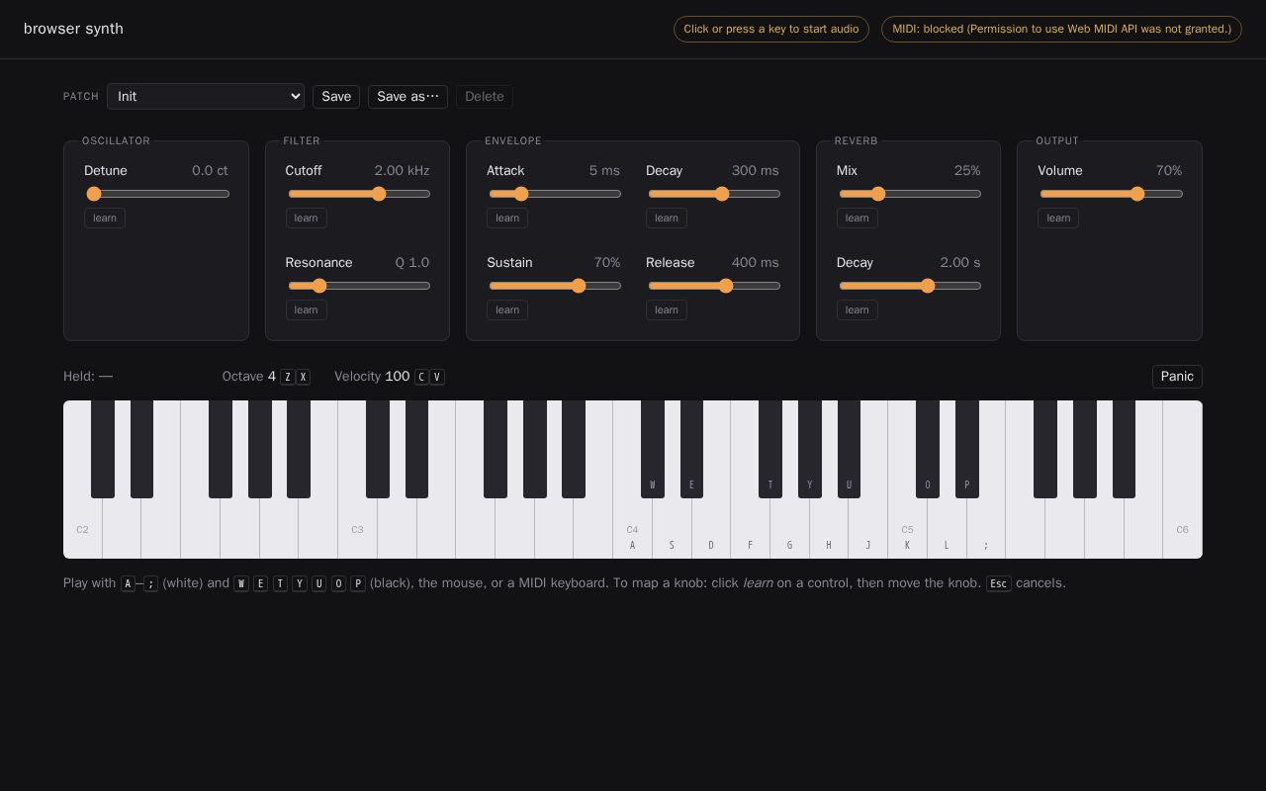
Task: Play the white piano key labeled S
Action: (x=672, y=529)
